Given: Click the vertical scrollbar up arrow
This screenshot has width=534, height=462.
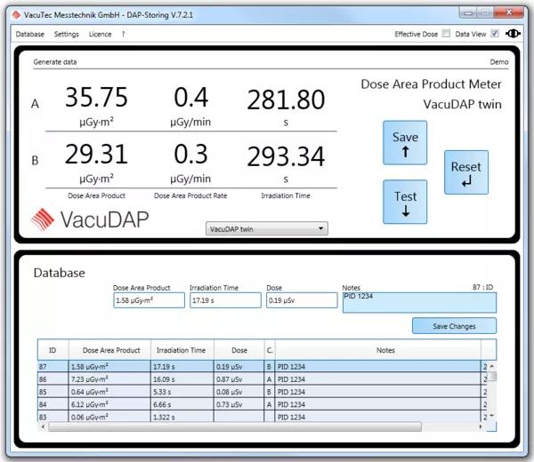Looking at the screenshot, I should [x=492, y=366].
